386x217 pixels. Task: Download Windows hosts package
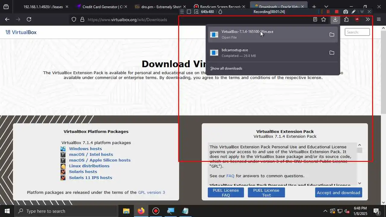85,149
